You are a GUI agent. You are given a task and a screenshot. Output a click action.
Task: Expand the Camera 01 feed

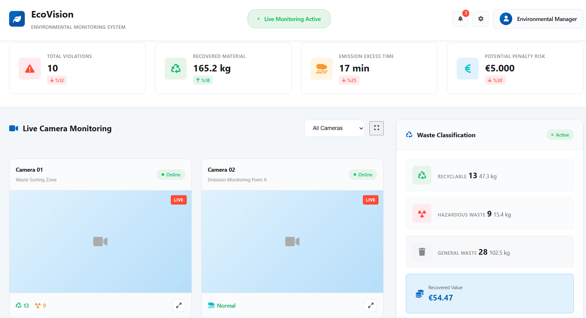pyautogui.click(x=179, y=305)
